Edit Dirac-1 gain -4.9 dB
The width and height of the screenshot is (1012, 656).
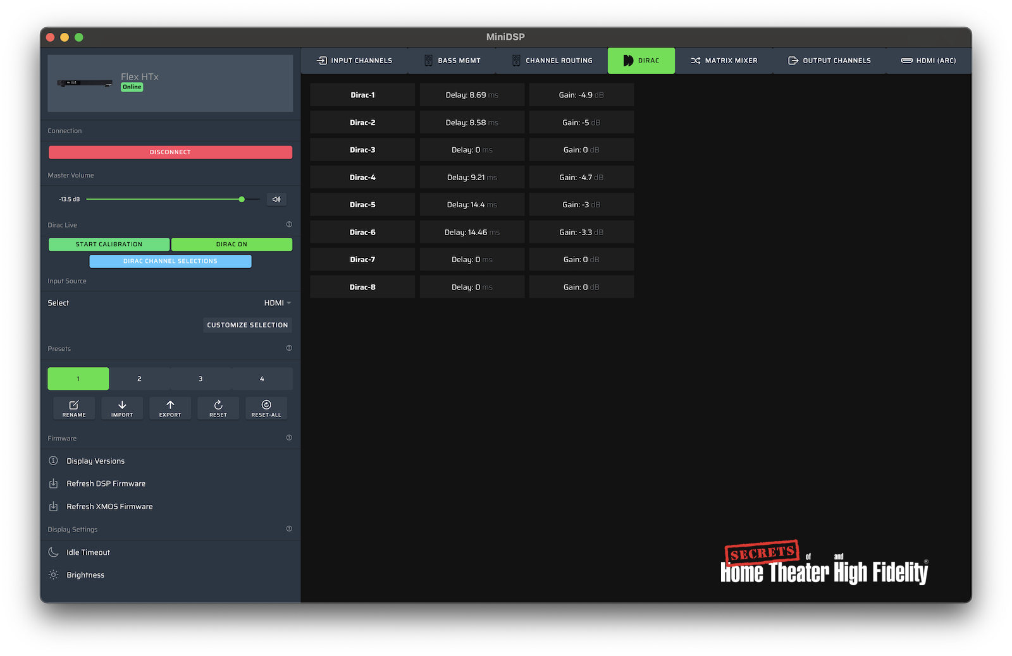click(581, 95)
